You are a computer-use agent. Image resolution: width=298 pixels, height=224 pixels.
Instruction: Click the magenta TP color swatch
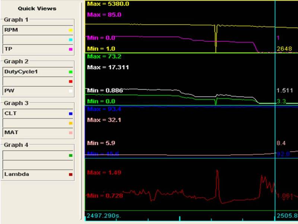tap(71, 49)
